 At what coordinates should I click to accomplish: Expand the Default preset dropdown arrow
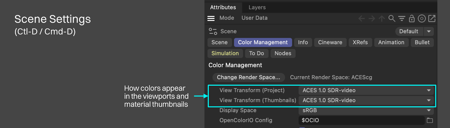[x=429, y=31]
